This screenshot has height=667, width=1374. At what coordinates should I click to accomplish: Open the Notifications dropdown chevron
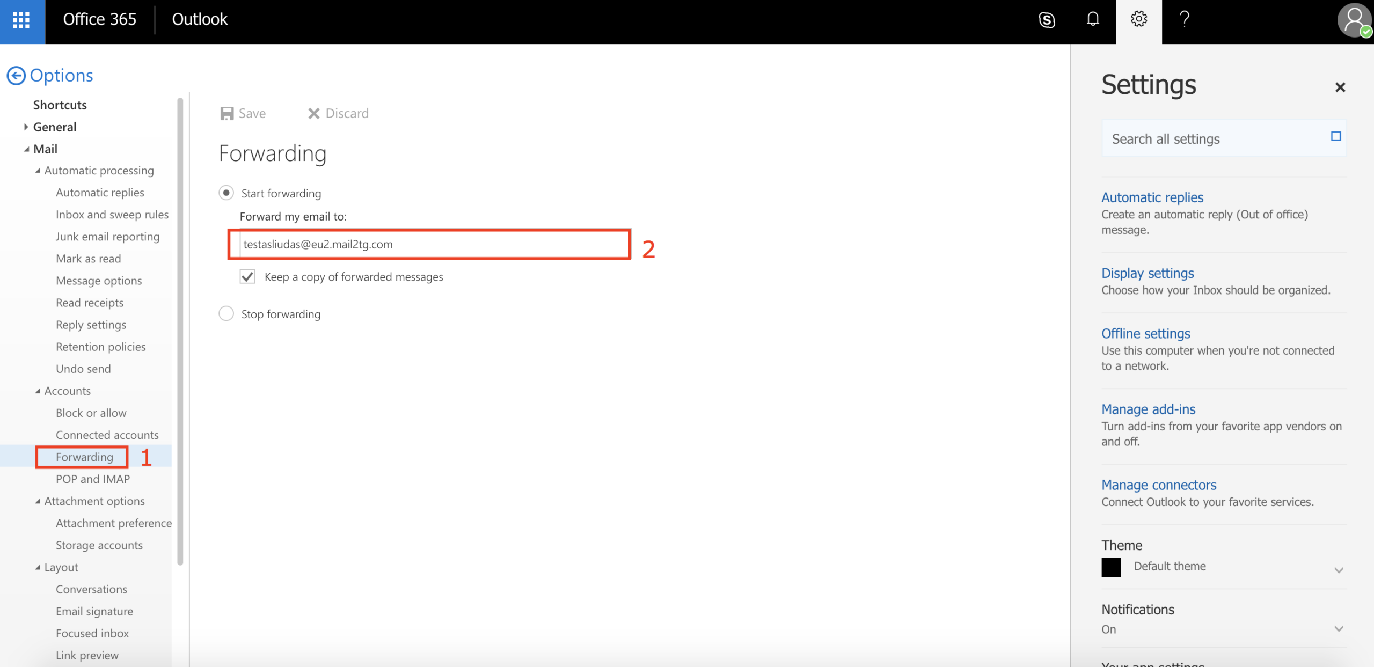pyautogui.click(x=1339, y=628)
